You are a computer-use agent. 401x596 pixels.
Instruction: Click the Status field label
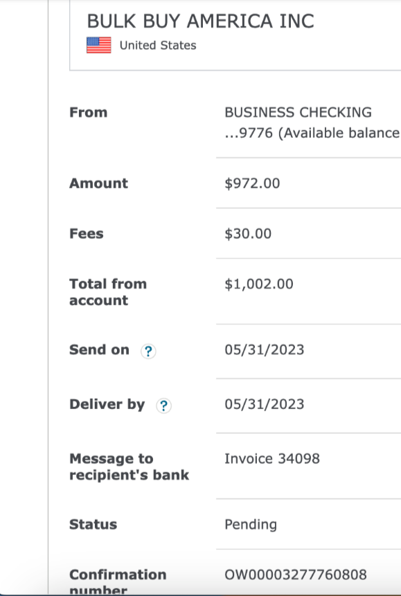coord(93,525)
